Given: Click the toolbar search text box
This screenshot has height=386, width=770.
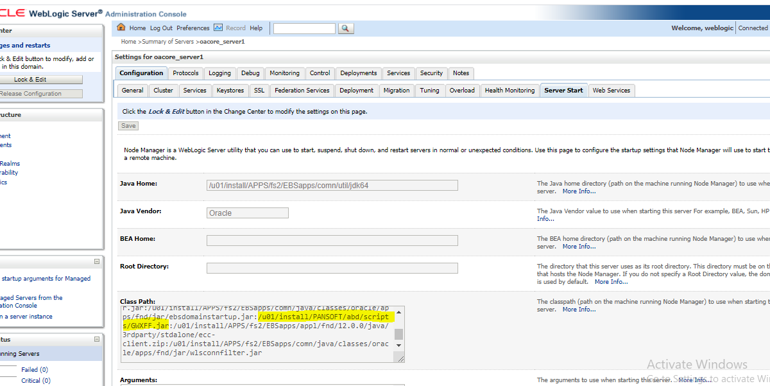Looking at the screenshot, I should coord(304,28).
